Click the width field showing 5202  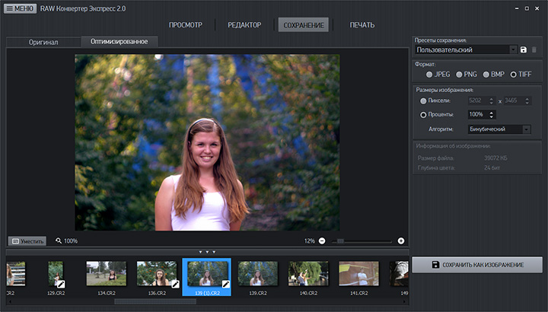pyautogui.click(x=477, y=100)
